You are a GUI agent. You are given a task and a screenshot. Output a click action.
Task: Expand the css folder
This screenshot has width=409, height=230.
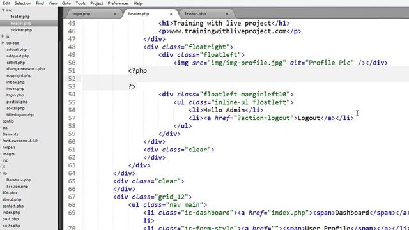click(x=5, y=128)
